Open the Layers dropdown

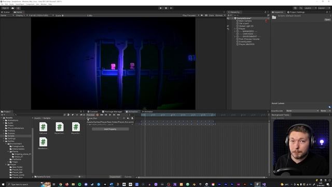(x=310, y=8)
